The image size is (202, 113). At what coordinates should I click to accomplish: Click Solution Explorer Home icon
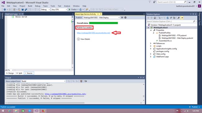pos(155,18)
